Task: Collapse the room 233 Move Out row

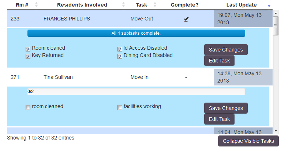Action: [x=140, y=19]
